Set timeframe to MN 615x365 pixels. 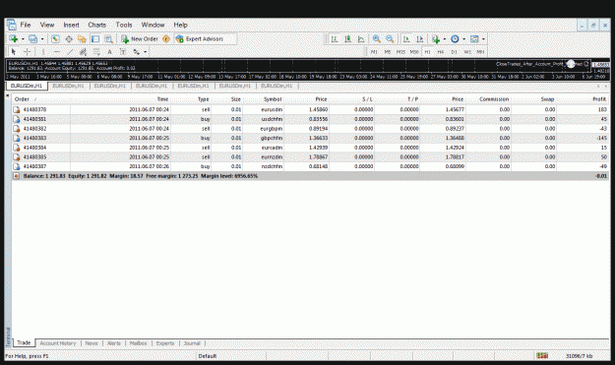480,52
